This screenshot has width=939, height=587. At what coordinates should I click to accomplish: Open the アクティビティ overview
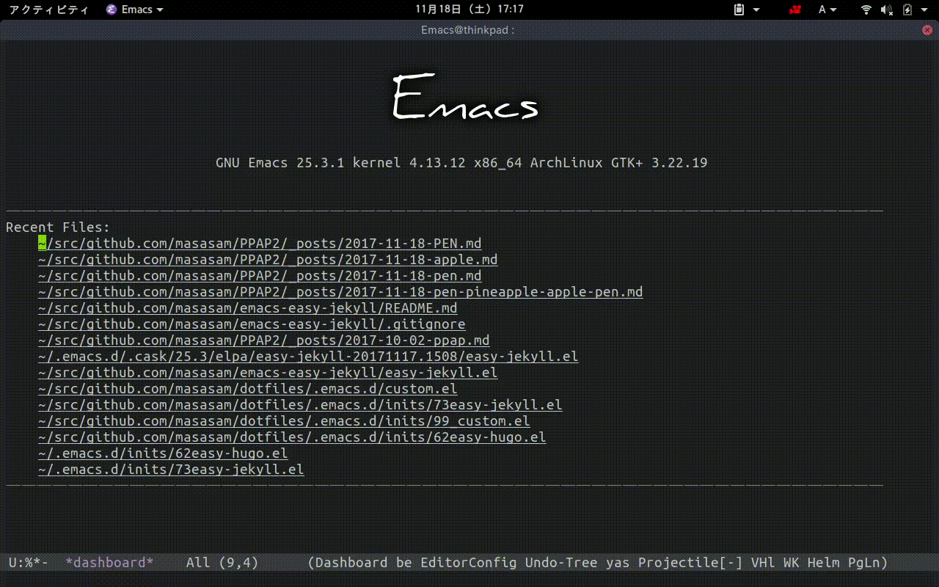(x=48, y=10)
